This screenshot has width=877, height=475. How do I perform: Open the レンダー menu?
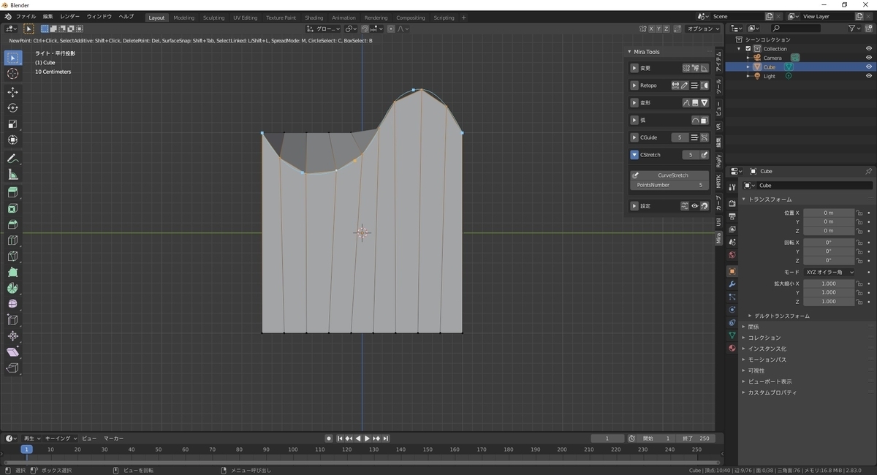(69, 16)
